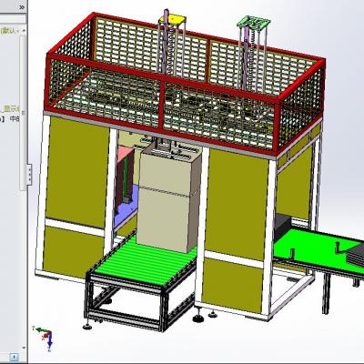Click the red X axis of triad
Screen dimensions: 364x364
coord(46,335)
